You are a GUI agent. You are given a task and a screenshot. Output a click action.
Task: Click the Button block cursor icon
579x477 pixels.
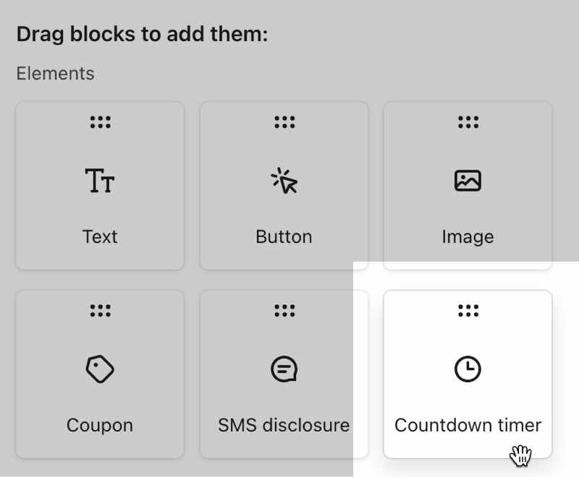pos(284,181)
